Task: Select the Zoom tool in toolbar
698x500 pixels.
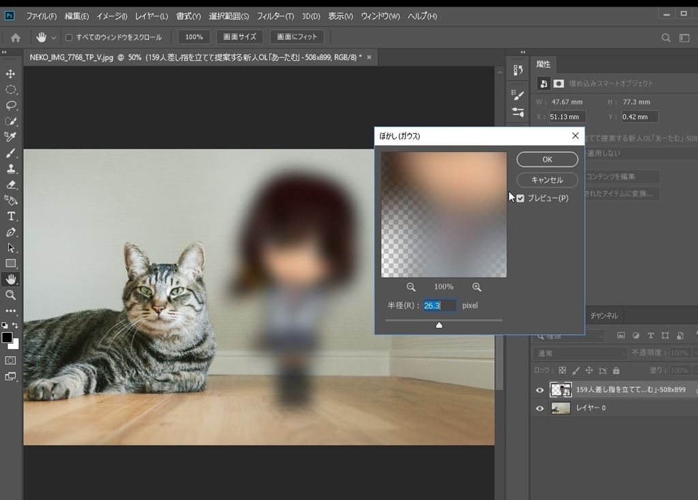Action: point(10,295)
